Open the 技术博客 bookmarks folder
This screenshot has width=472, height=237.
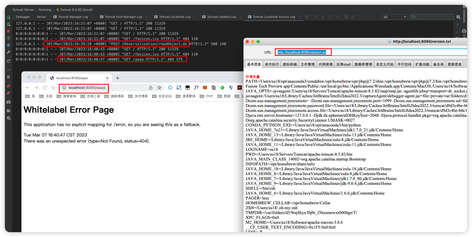coord(138,96)
